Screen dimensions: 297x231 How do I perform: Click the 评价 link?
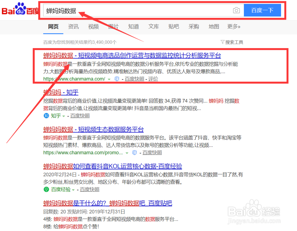pos(153,79)
